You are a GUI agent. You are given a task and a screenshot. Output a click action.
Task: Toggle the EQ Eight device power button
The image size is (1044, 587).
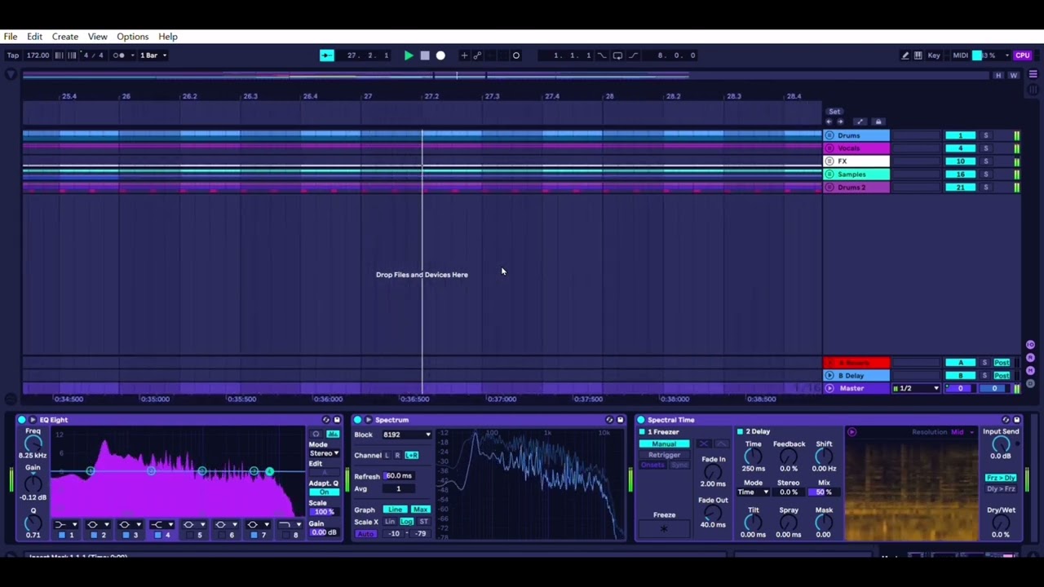point(21,420)
